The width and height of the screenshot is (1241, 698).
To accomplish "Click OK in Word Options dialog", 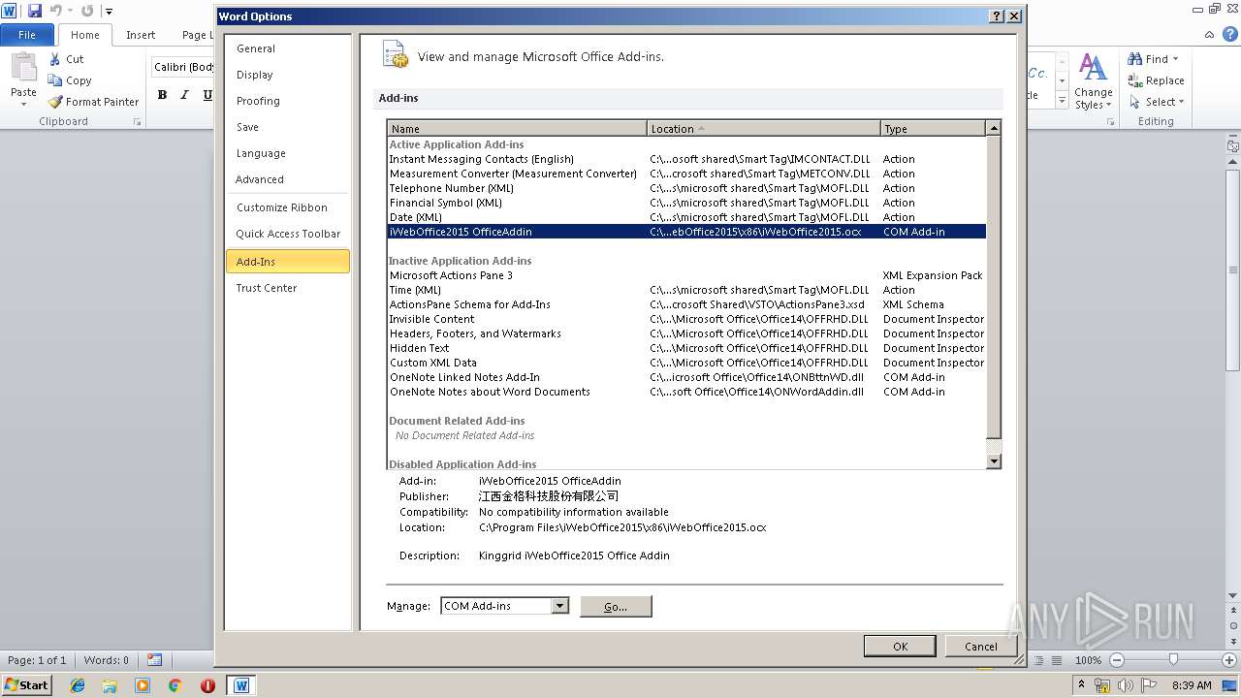I will pyautogui.click(x=900, y=647).
